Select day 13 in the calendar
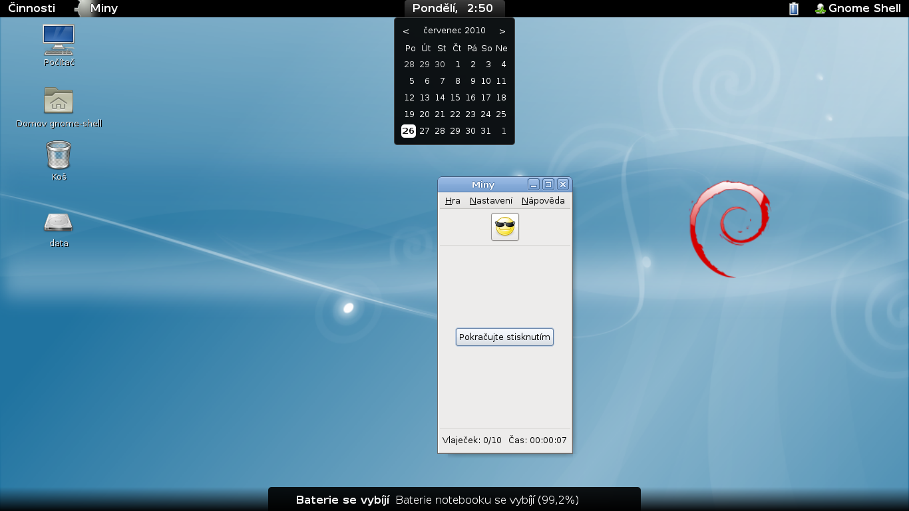Screen dimensions: 909x511 (425, 98)
